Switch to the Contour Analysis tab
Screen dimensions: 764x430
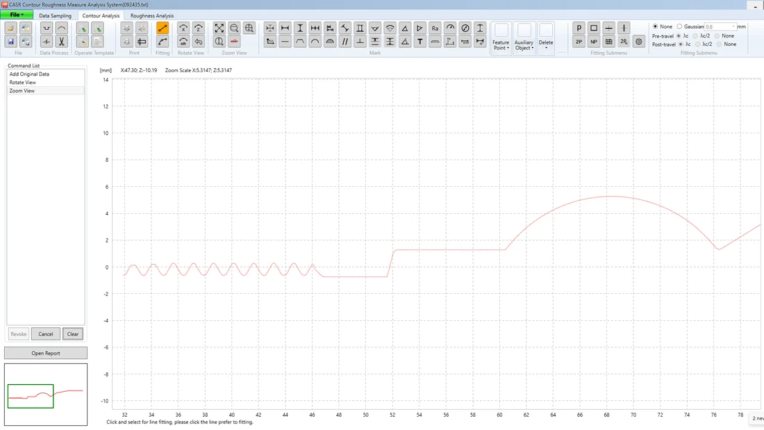(x=101, y=15)
